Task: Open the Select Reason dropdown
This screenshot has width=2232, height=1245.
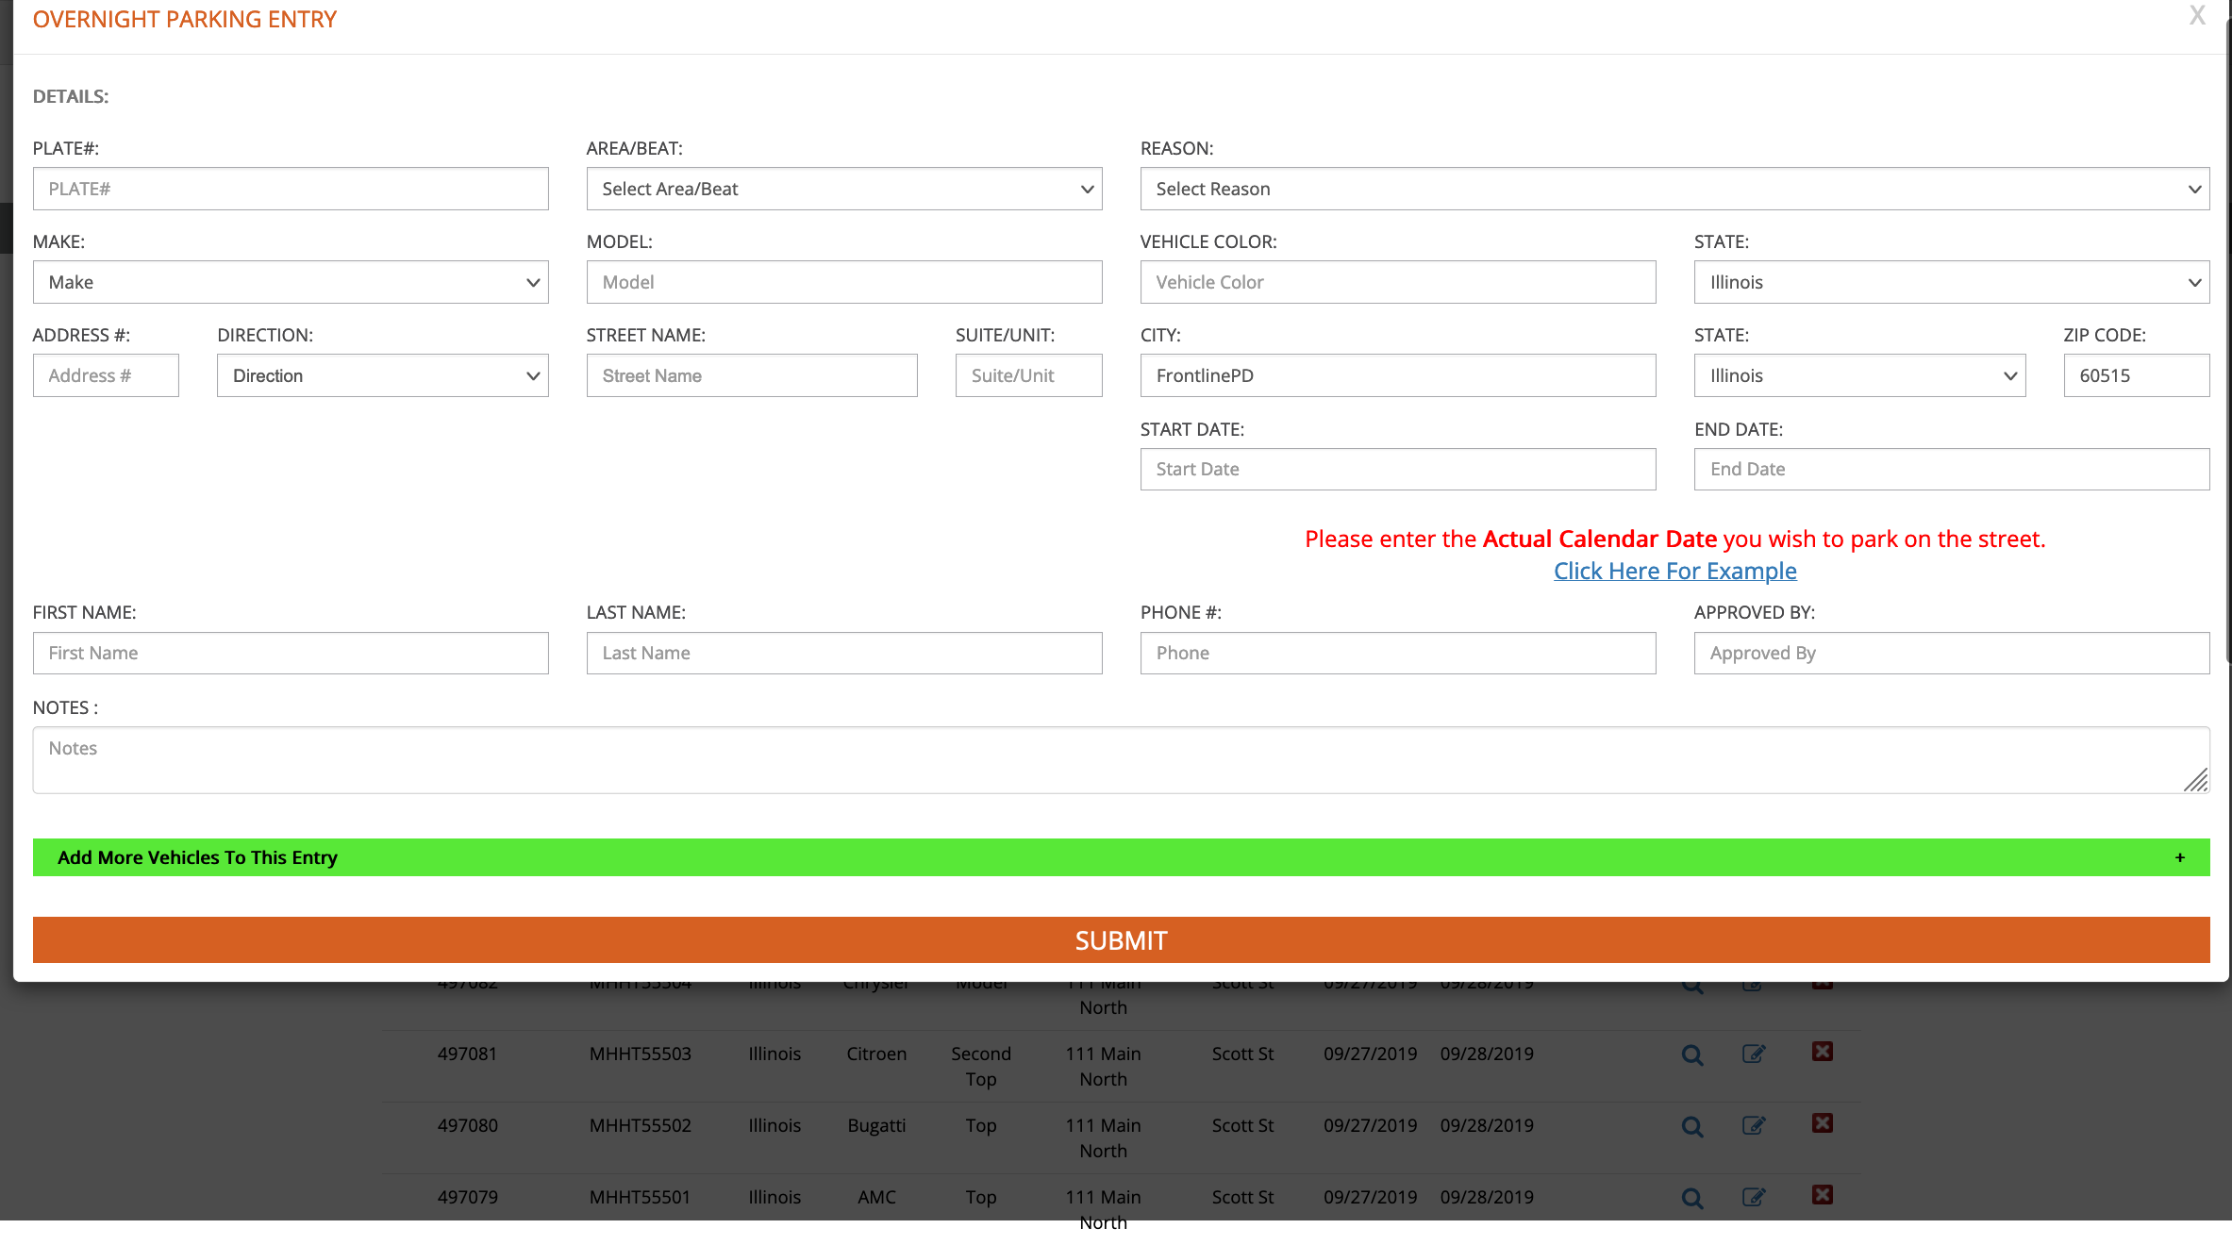Action: tap(1674, 189)
